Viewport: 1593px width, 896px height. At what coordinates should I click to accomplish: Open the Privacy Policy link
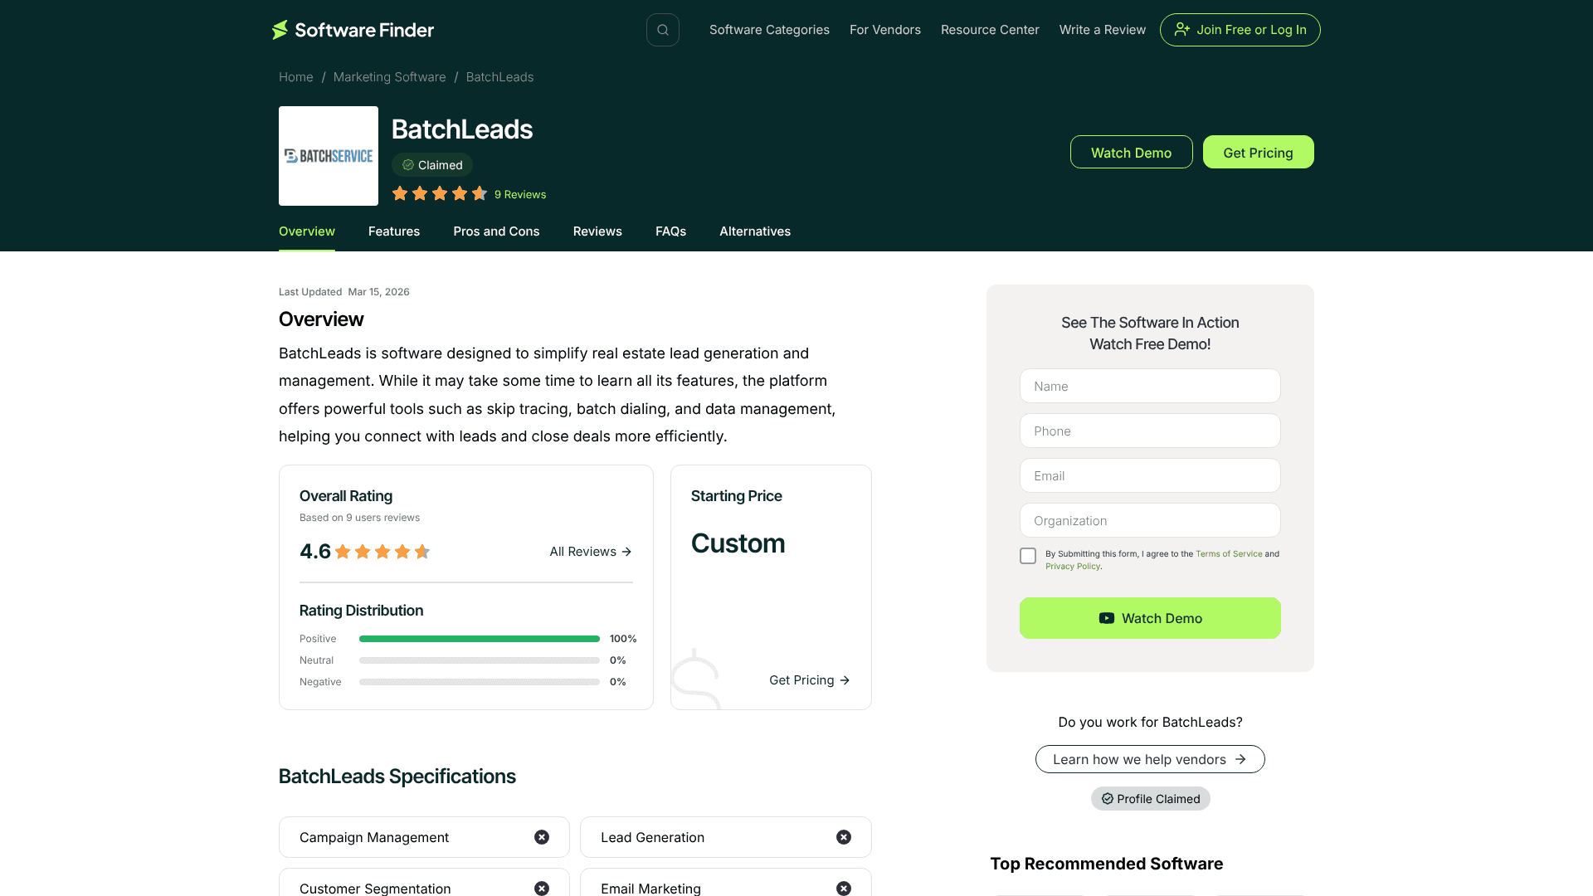click(x=1073, y=566)
